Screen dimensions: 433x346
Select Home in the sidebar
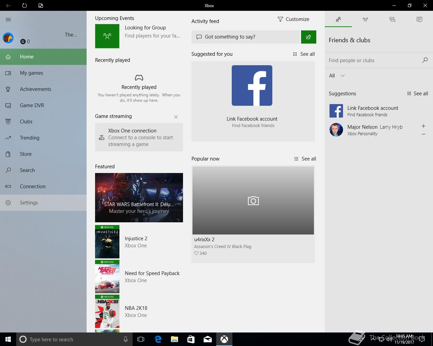pyautogui.click(x=43, y=57)
